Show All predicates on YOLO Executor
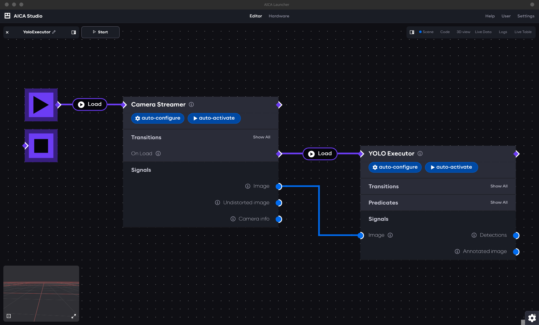Viewport: 539px width, 325px height. point(499,202)
